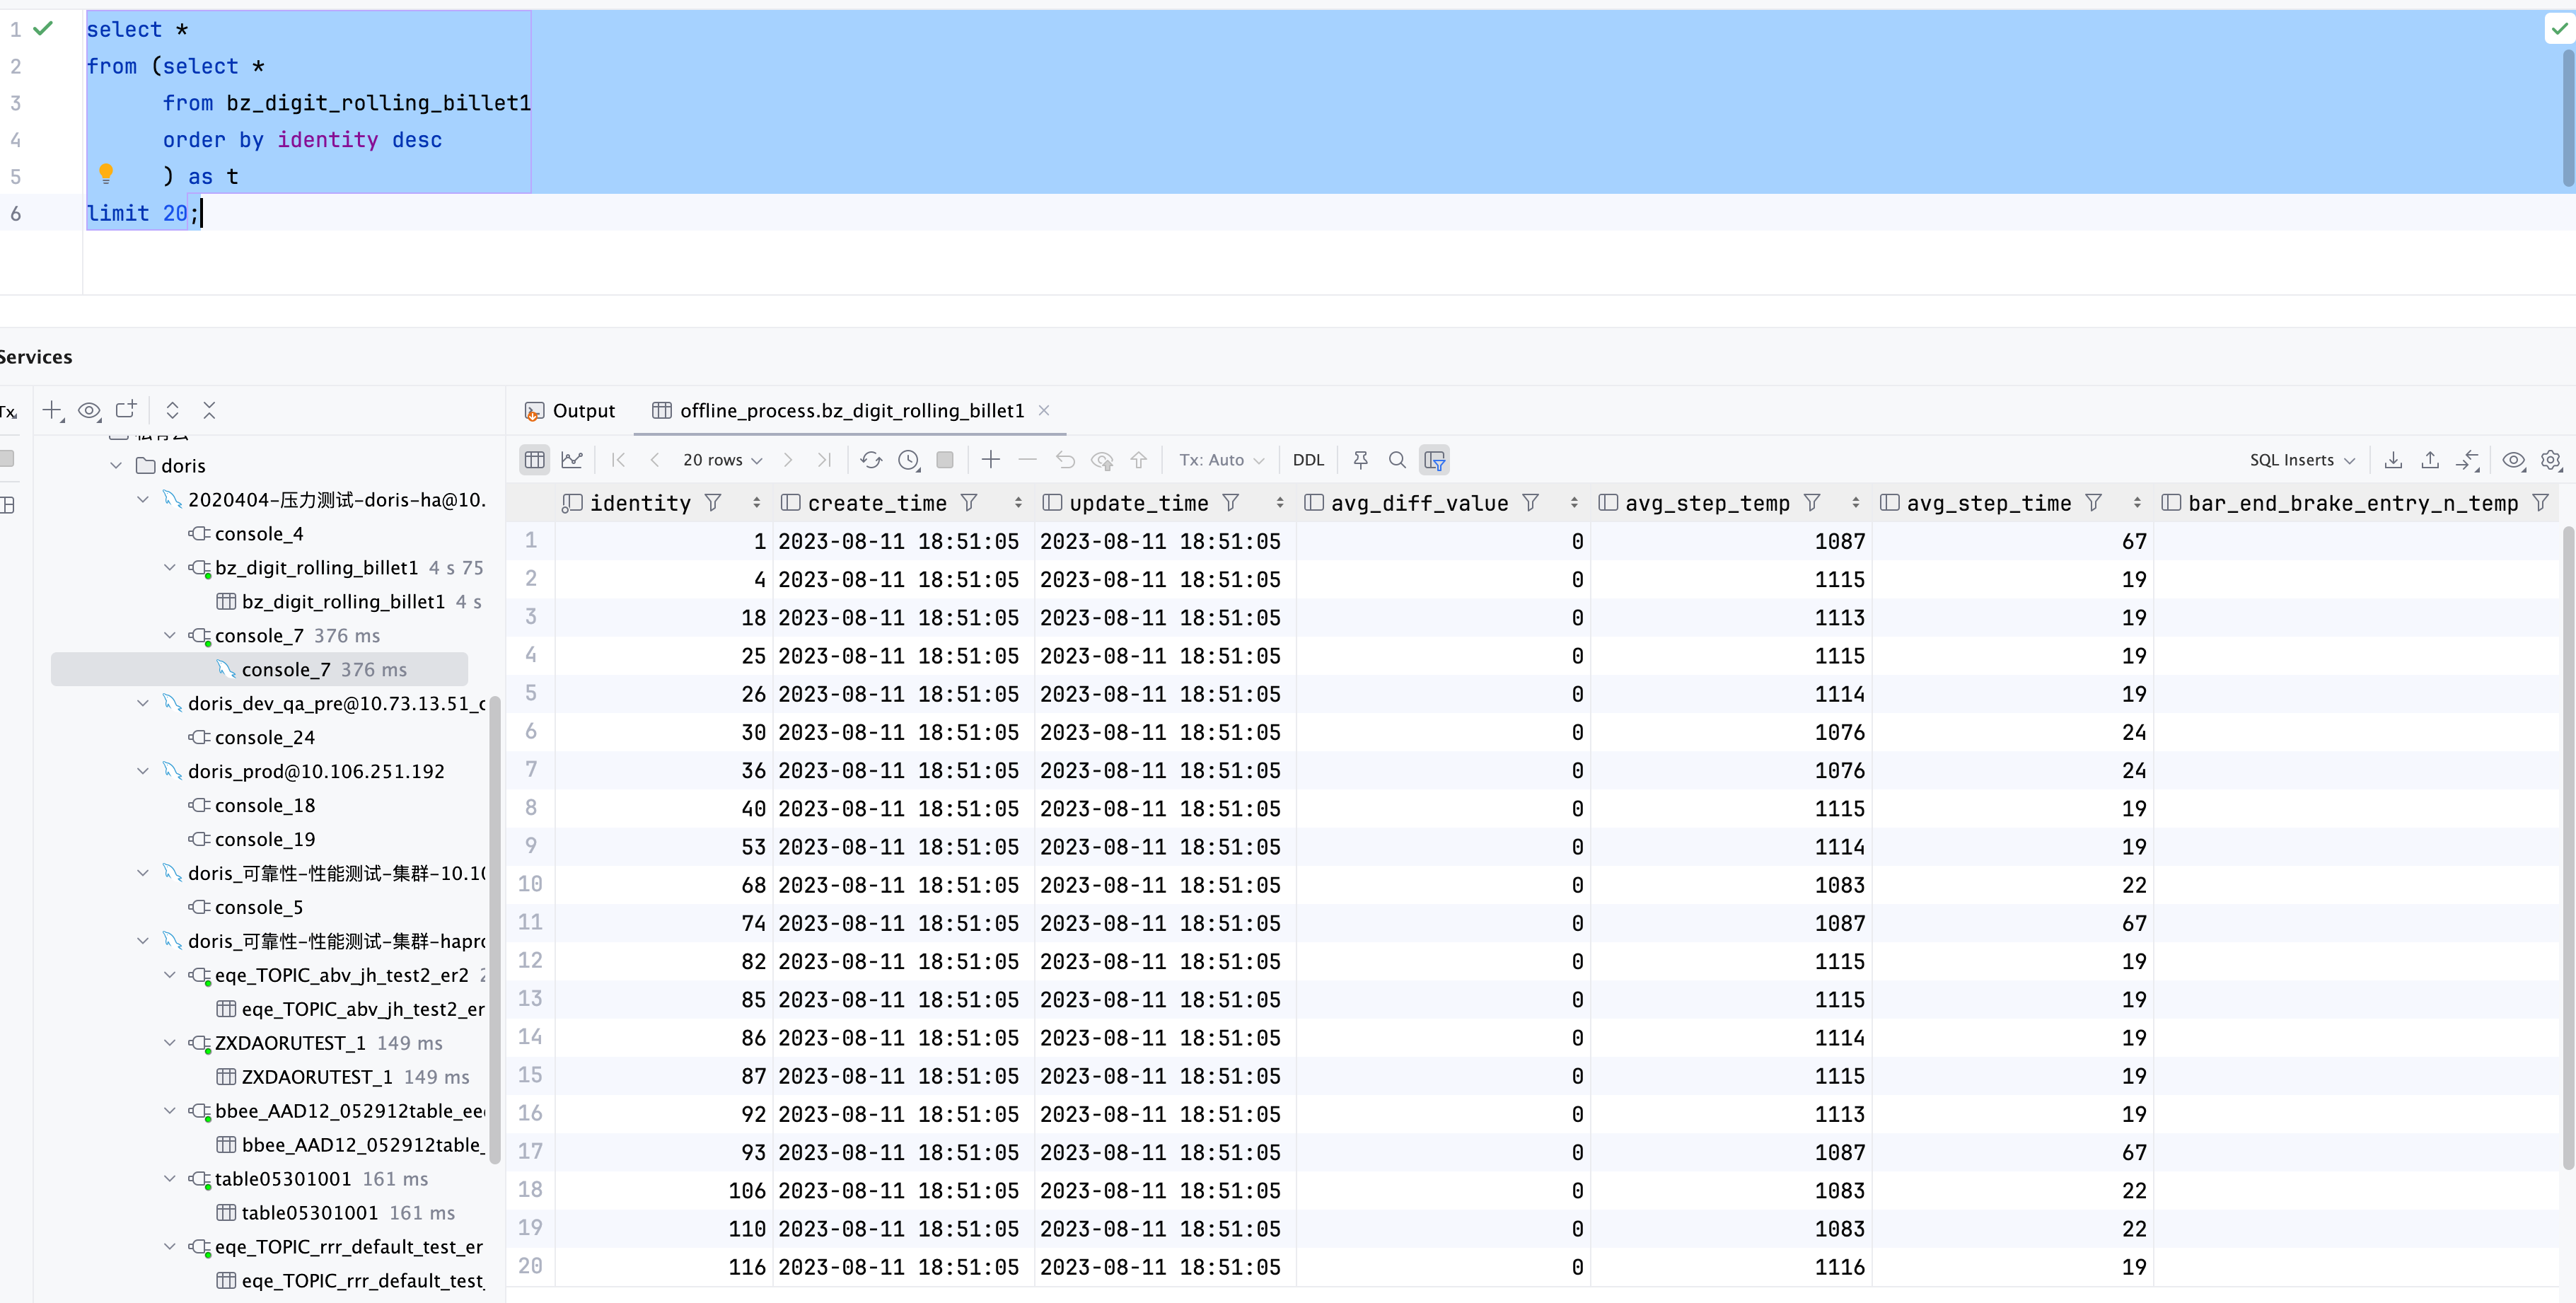Image resolution: width=2576 pixels, height=1303 pixels.
Task: Revert selected changes icon
Action: pyautogui.click(x=1065, y=460)
